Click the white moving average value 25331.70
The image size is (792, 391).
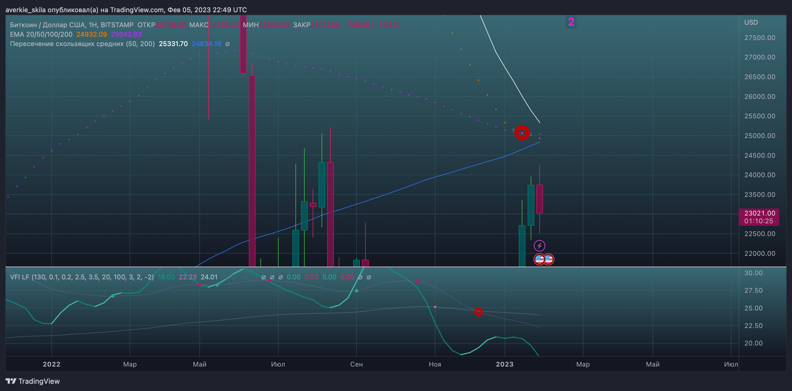173,44
